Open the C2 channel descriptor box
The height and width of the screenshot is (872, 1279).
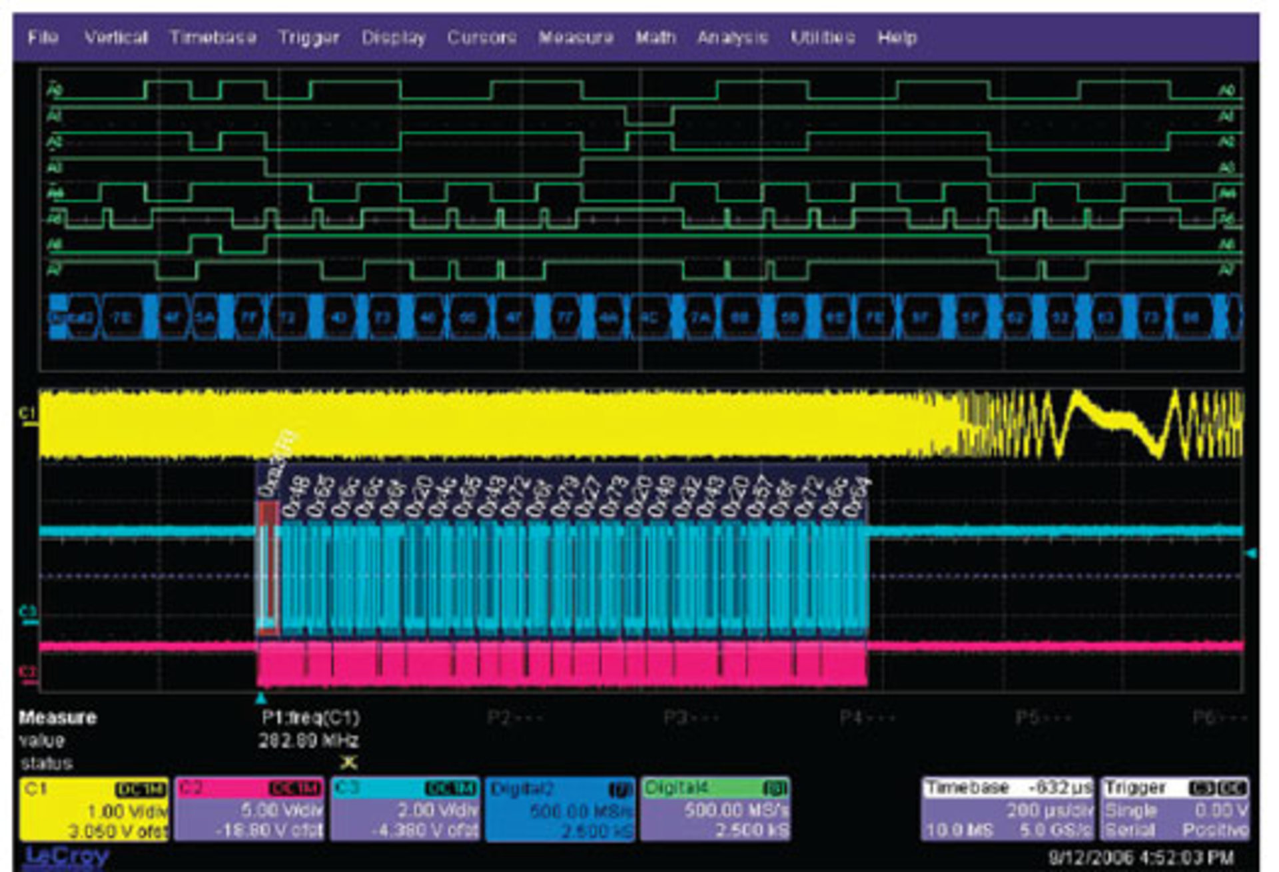point(249,809)
